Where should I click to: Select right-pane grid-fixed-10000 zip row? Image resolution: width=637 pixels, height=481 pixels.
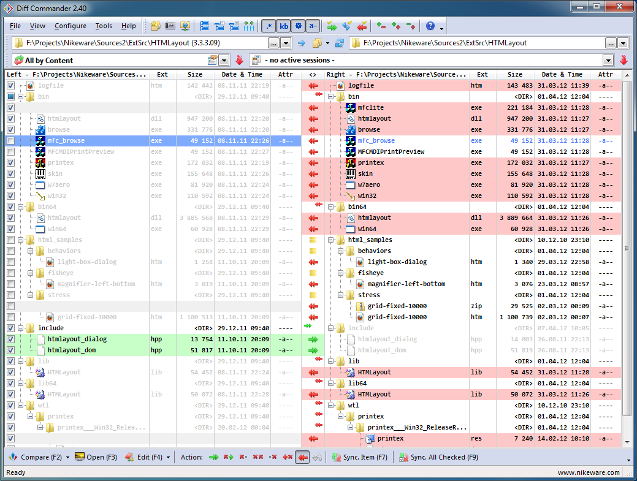[473, 306]
